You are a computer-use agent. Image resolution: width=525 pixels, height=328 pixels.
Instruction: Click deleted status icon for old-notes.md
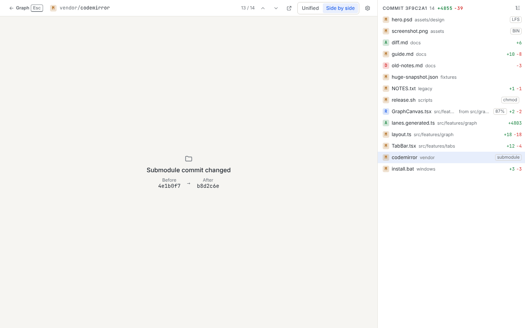coord(386,66)
